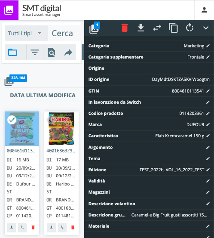Click the swap arrows icon in detail toolbar
The width and height of the screenshot is (214, 238).
pyautogui.click(x=157, y=28)
